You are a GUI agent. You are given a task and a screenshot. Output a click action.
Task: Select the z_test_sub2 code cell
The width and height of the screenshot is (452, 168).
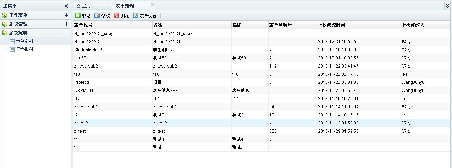click(112, 66)
